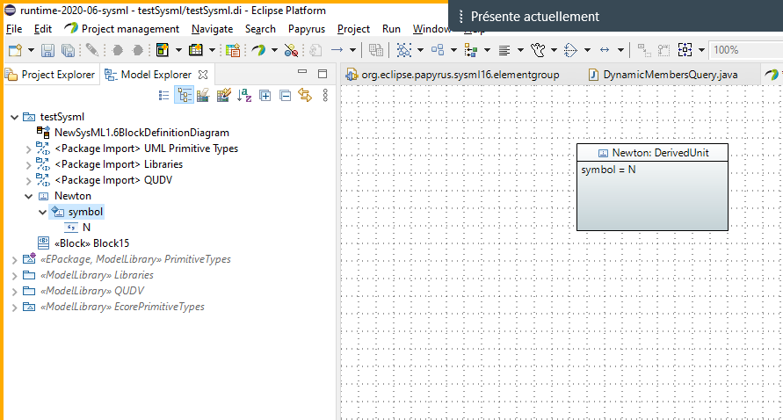Viewport: 783px width, 420px height.
Task: Toggle the tree layout button in Model Explorer
Action: coord(184,95)
